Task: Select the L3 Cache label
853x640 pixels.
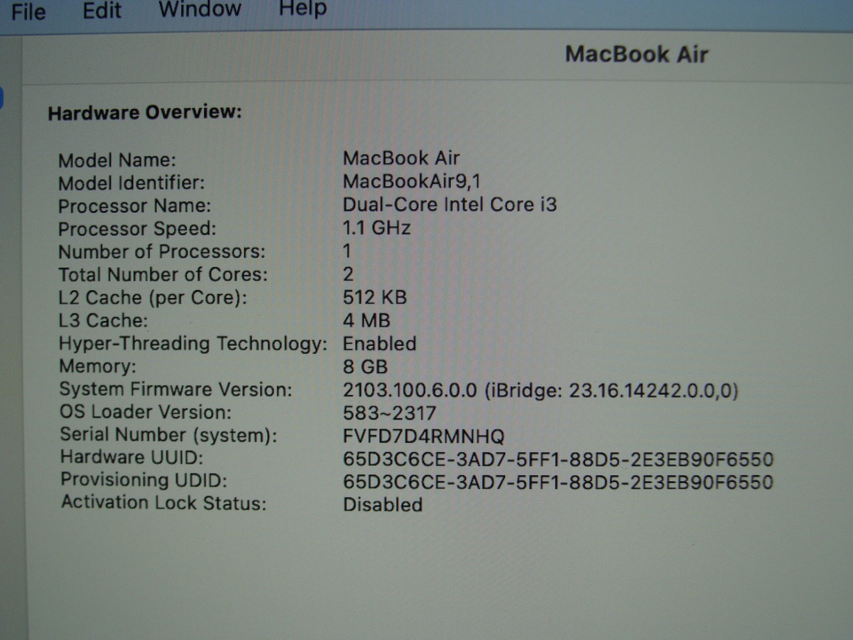Action: click(x=103, y=321)
